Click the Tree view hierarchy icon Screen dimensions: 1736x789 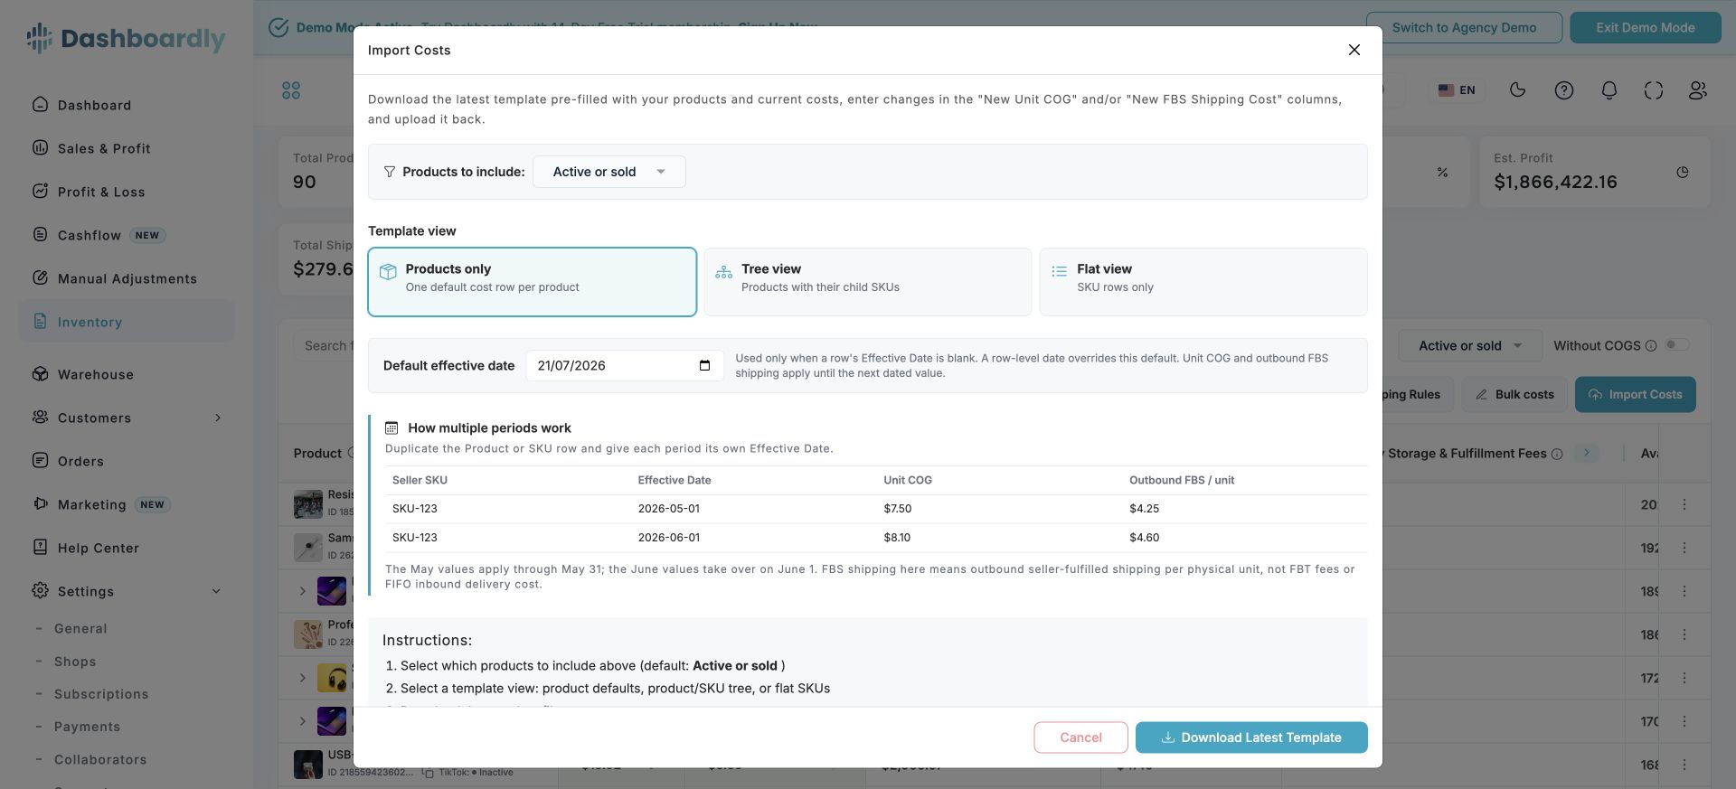(723, 271)
